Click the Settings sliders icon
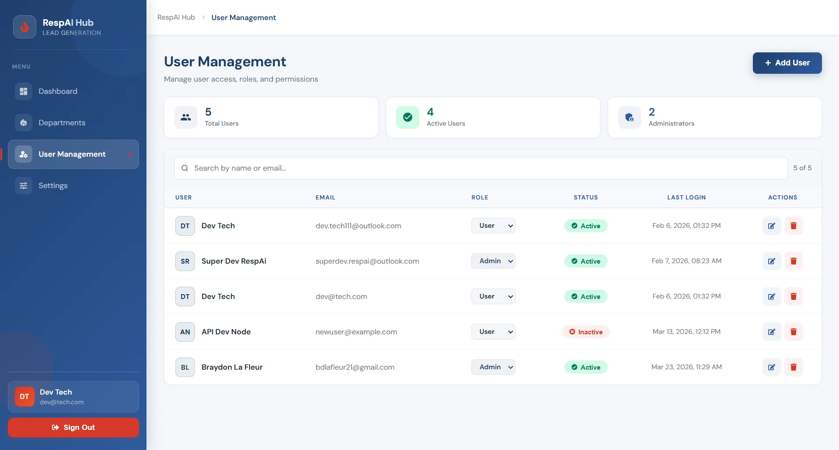Viewport: 839px width, 450px height. click(x=24, y=185)
